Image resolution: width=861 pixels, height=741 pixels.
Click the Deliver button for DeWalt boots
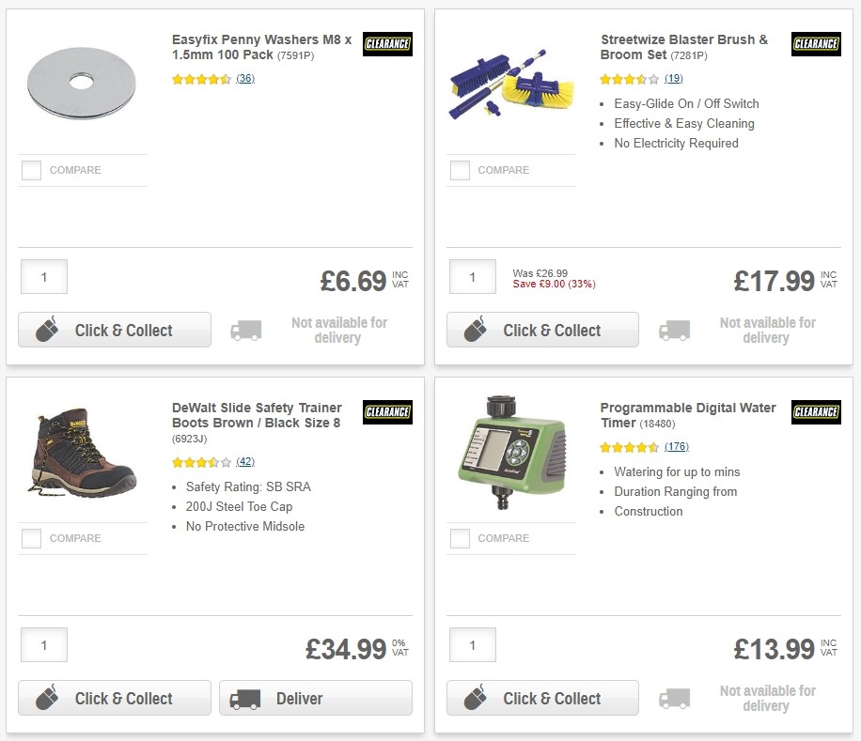(x=315, y=698)
